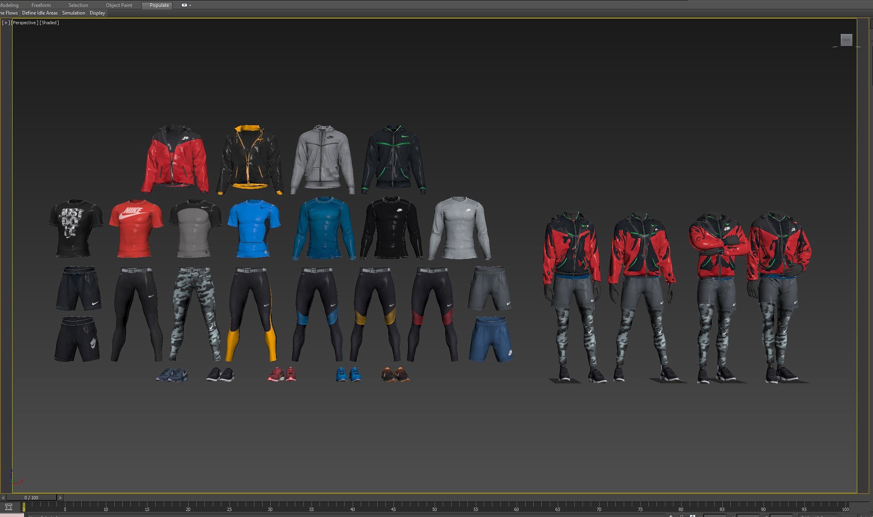
Task: Open the viewport [+] general menu
Action: click(6, 23)
